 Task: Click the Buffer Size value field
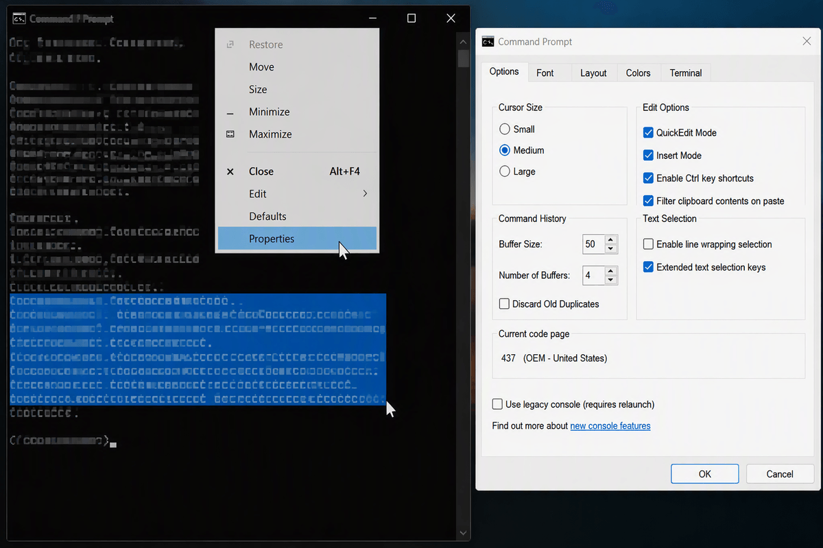[x=593, y=244]
